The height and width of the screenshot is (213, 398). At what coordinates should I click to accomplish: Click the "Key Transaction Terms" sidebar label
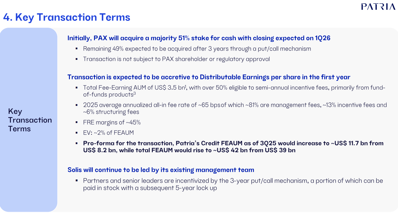pyautogui.click(x=30, y=120)
